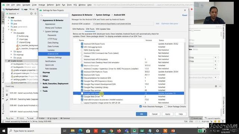Image resolution: width=239 pixels, height=134 pixels.
Task: Open the Event Log gear settings icon
Action: point(216,86)
